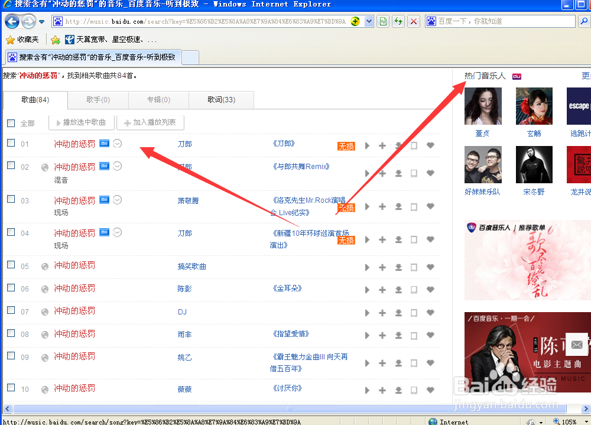The height and width of the screenshot is (425, 591).
Task: Tick the checkbox for song 02
Action: [x=11, y=166]
